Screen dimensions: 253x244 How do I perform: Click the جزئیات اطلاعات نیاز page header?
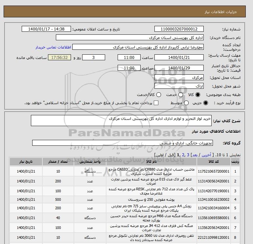(x=220, y=12)
